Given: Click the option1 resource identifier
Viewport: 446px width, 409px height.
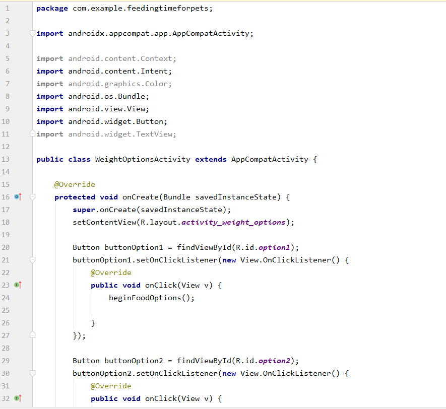Looking at the screenshot, I should [274, 247].
